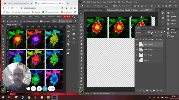Expand hidden document tabs double-arrow in Photoshop

pos(159,10)
